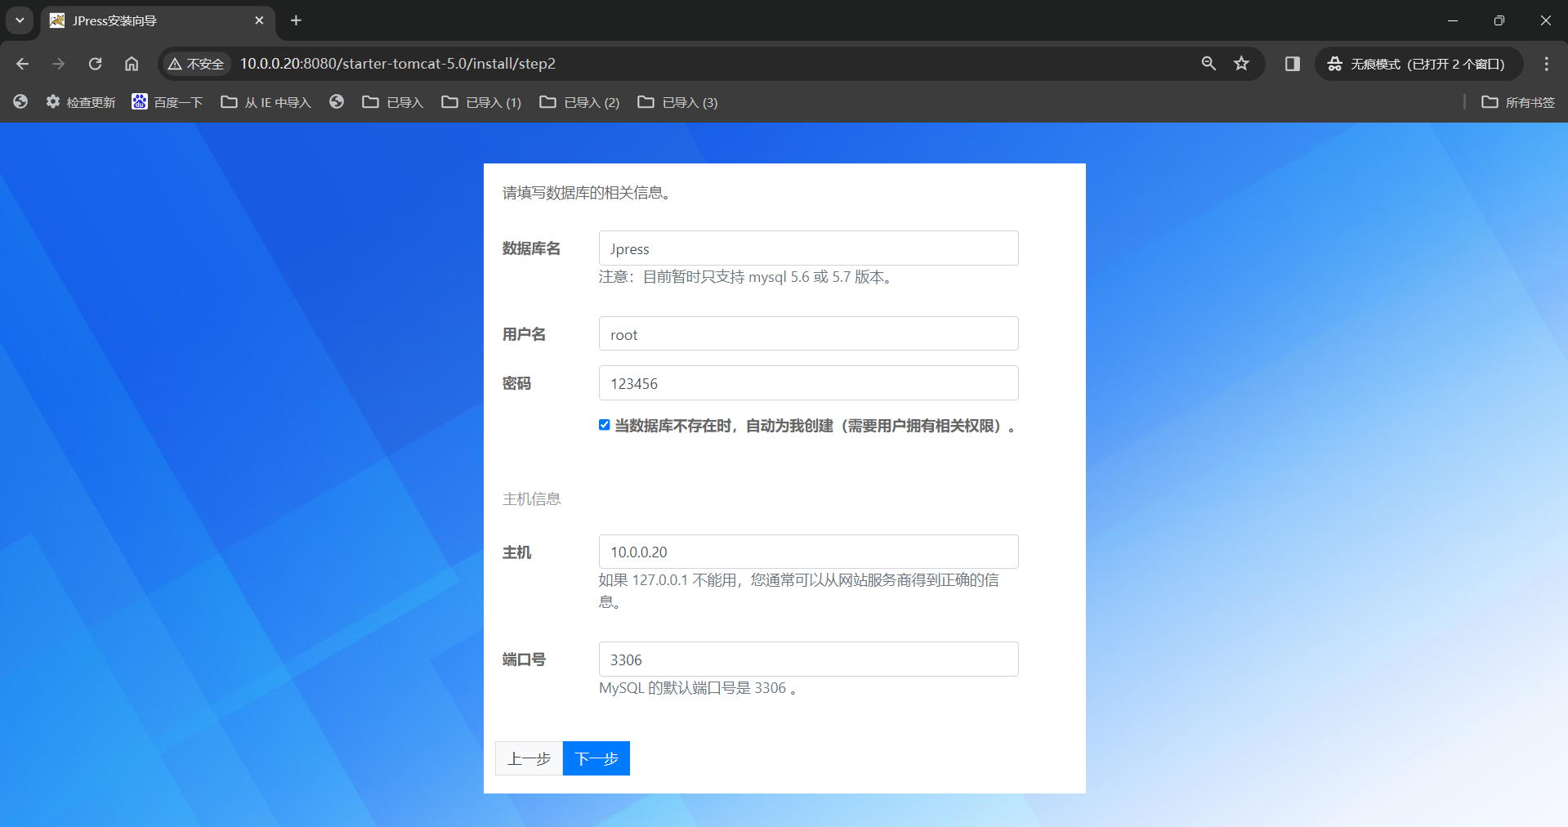The height and width of the screenshot is (827, 1568).
Task: Open the browser side panel
Action: click(x=1292, y=64)
